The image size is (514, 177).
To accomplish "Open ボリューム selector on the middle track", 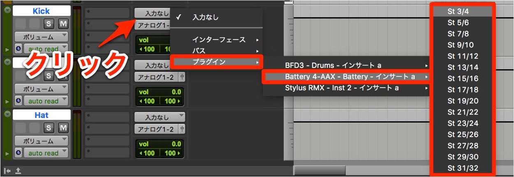I will click(x=42, y=88).
